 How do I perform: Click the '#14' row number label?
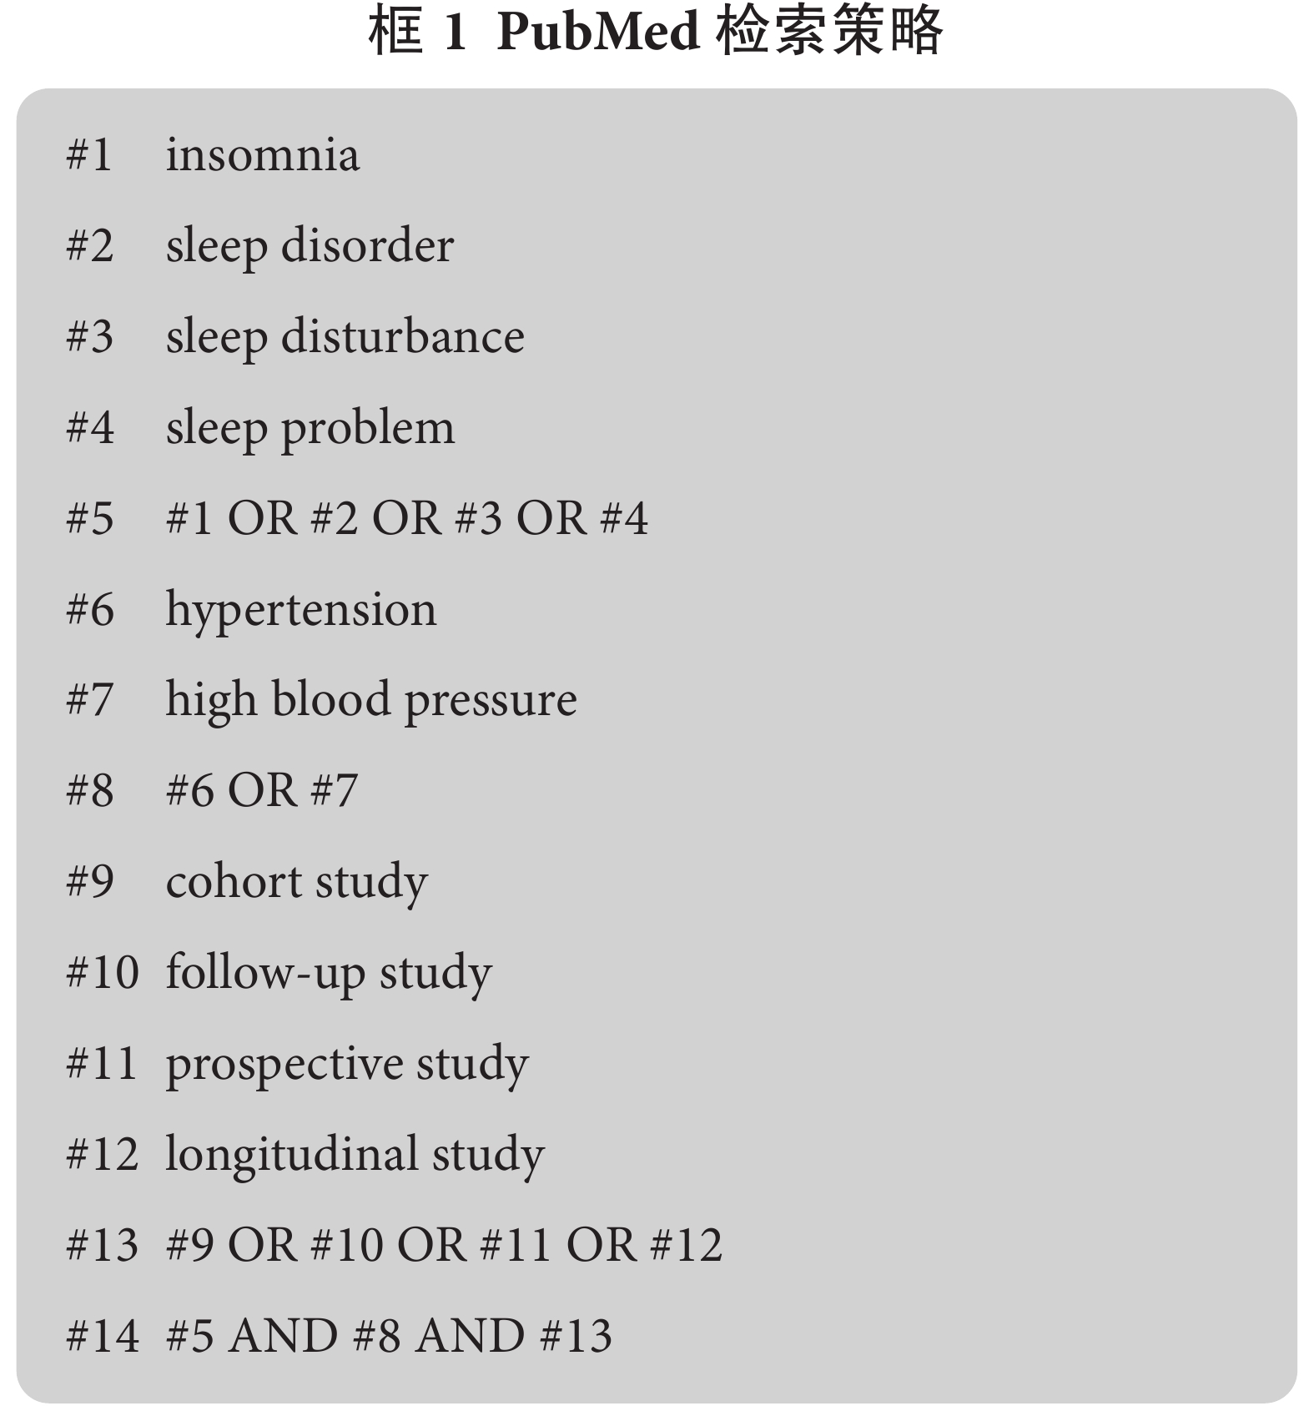click(103, 1337)
